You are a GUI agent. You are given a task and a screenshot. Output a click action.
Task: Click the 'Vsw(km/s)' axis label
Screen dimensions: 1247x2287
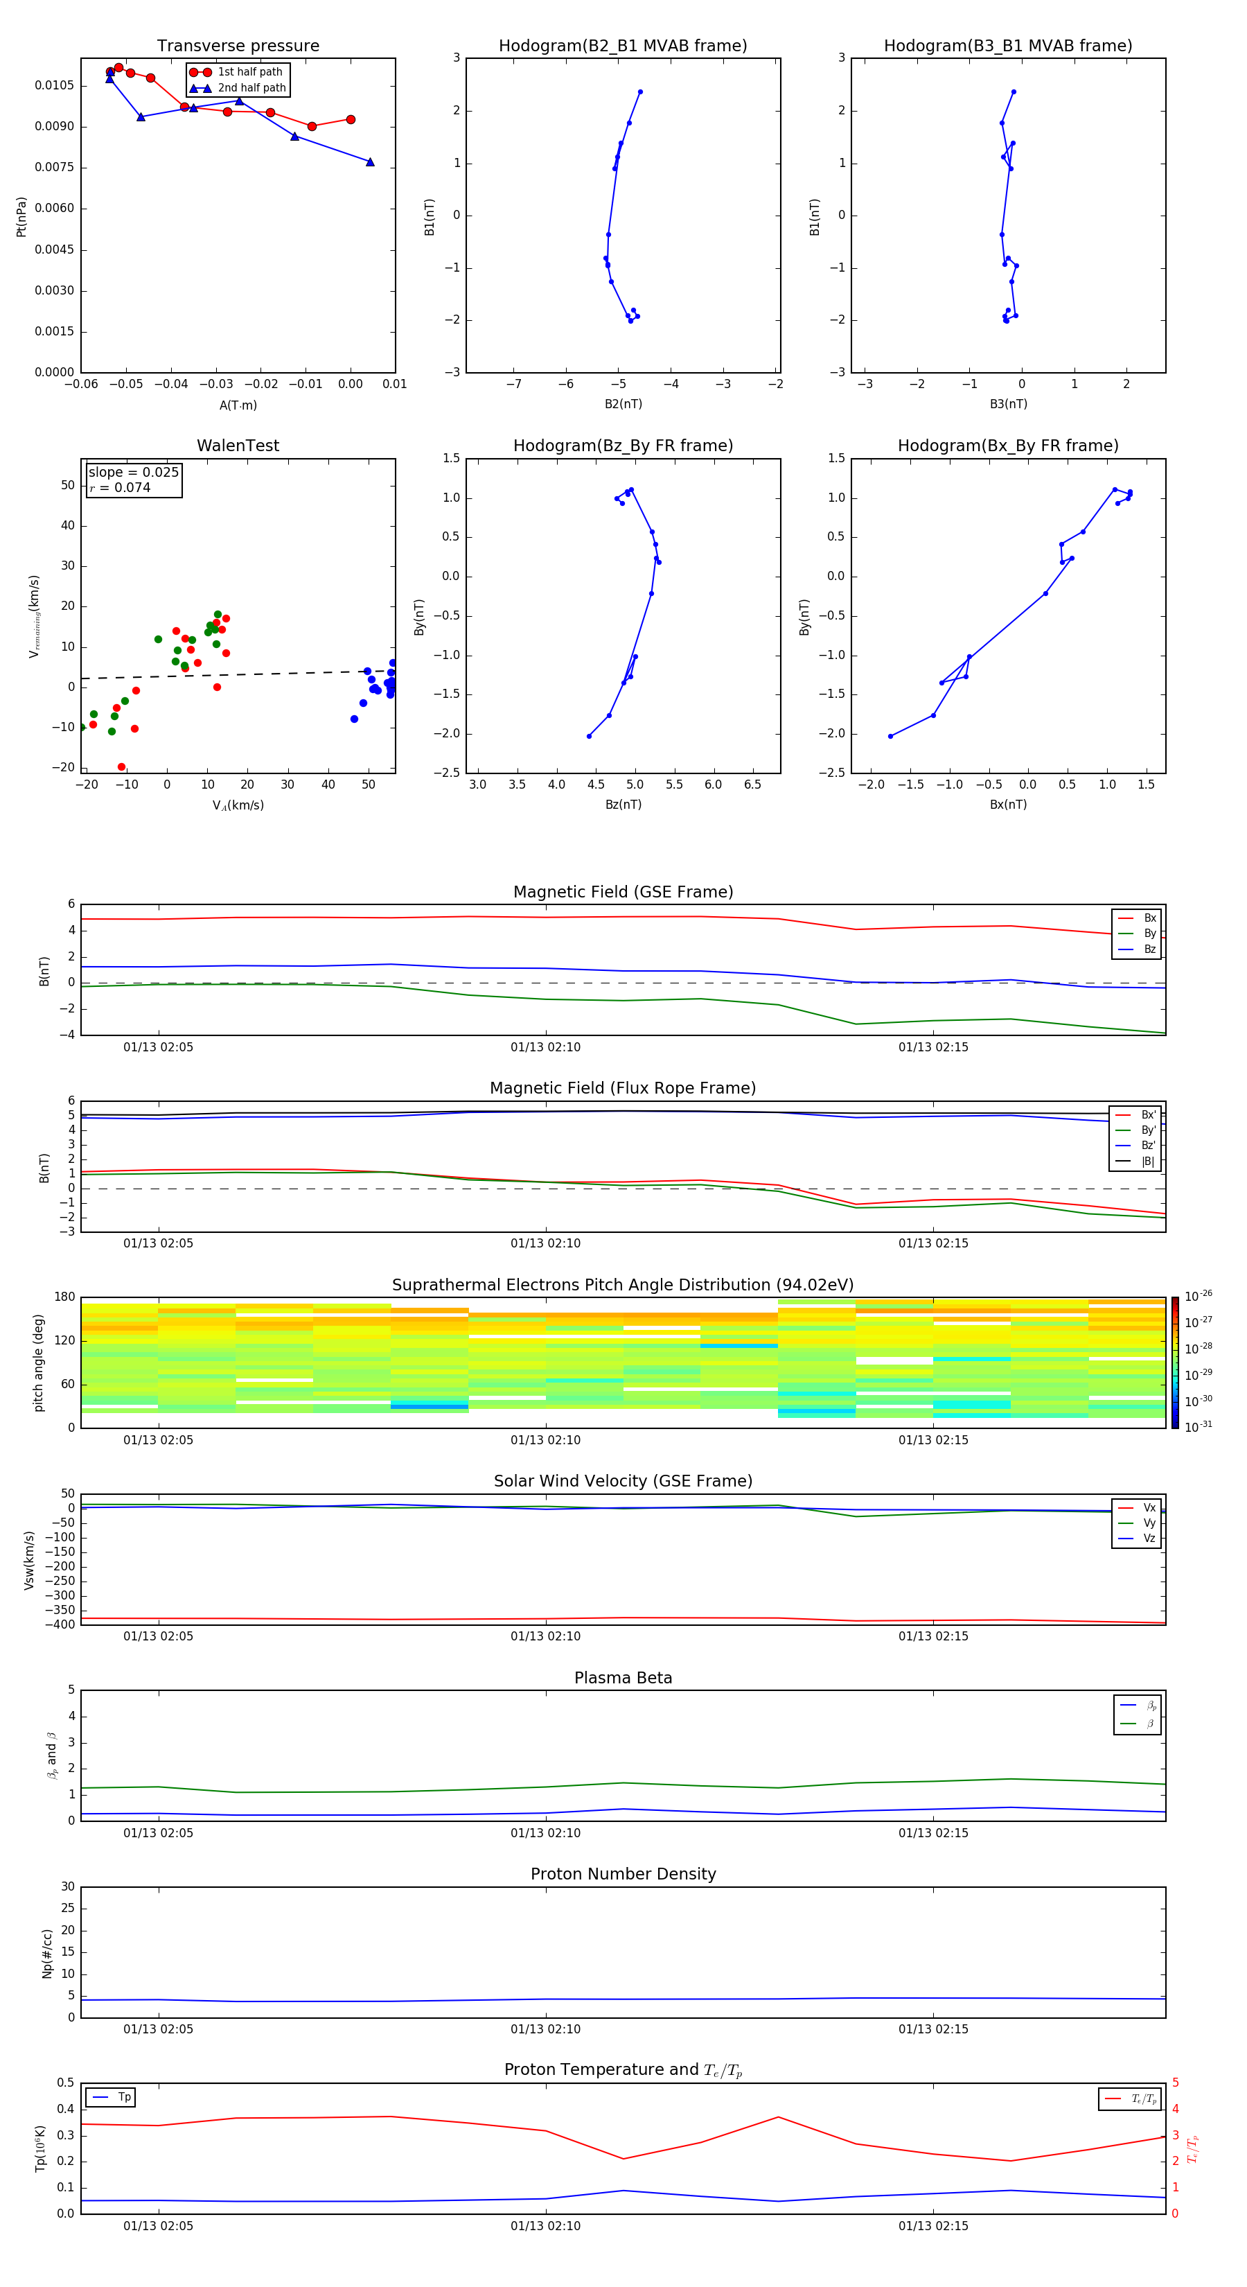(x=28, y=1560)
